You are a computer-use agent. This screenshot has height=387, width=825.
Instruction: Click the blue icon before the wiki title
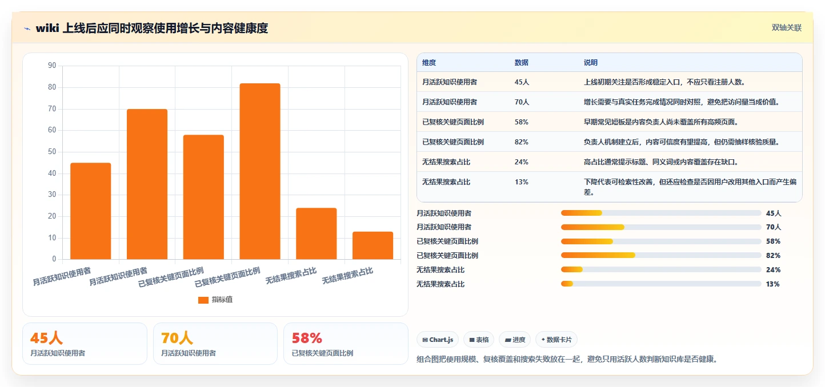27,28
